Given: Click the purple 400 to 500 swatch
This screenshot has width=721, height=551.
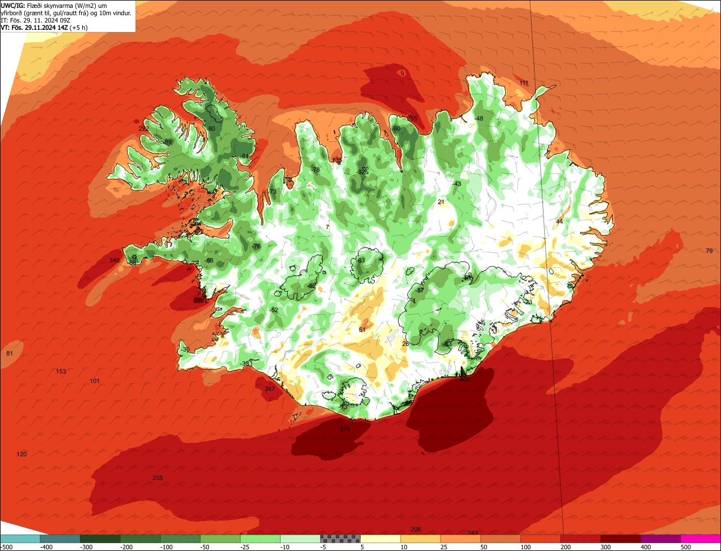Looking at the screenshot, I should (660, 539).
